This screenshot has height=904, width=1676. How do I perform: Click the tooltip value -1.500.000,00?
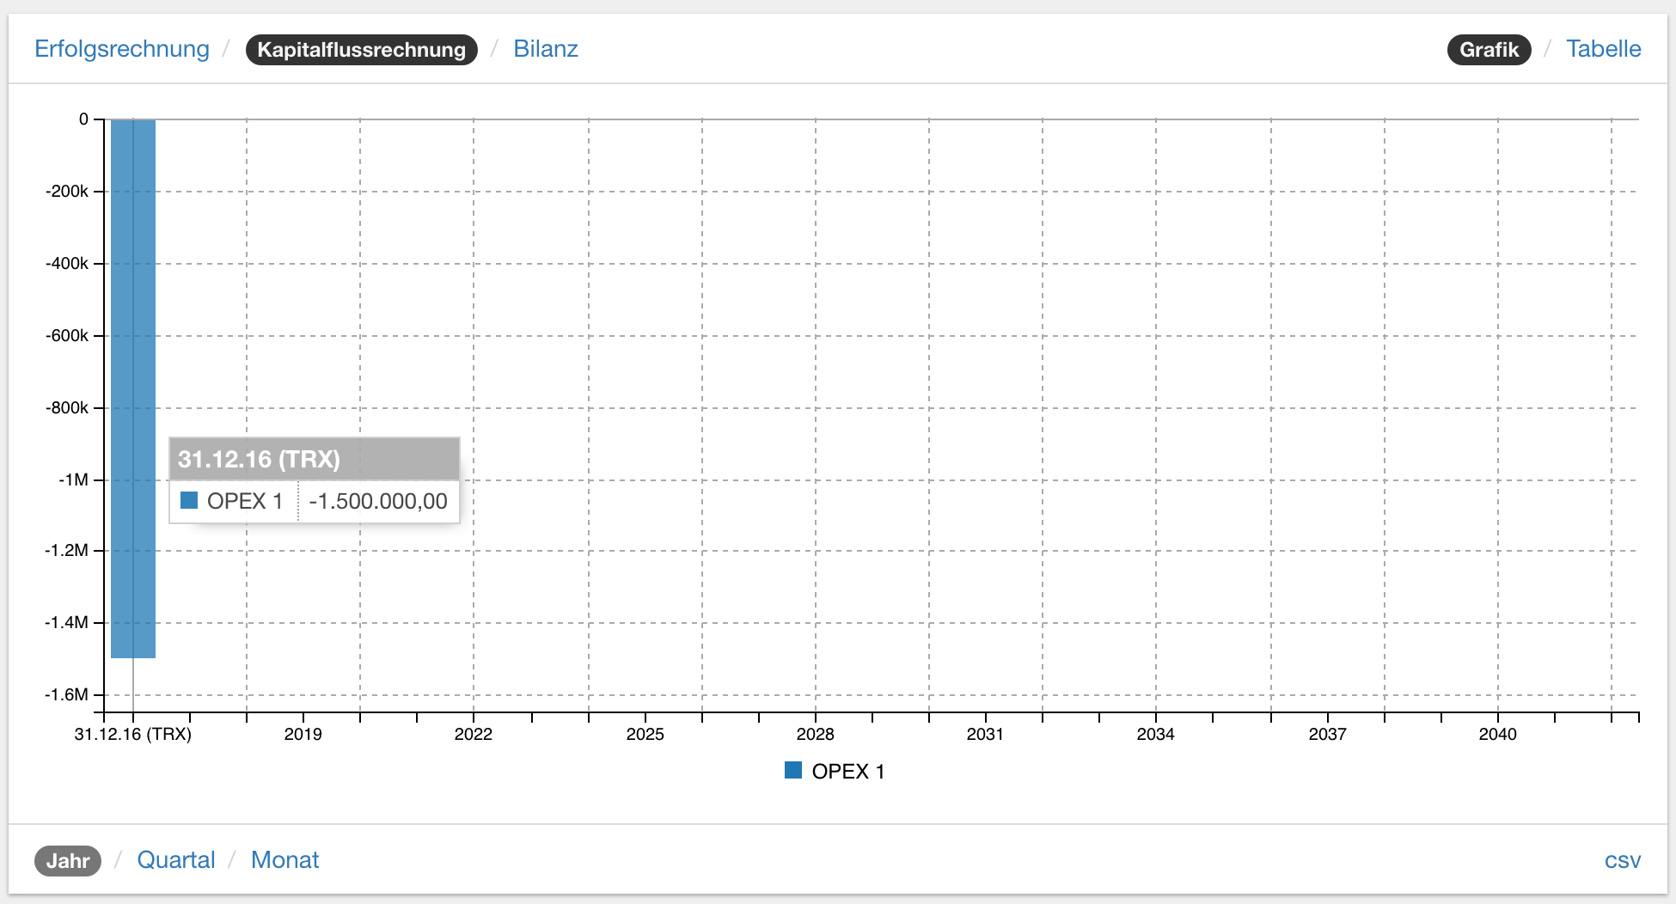click(x=377, y=501)
